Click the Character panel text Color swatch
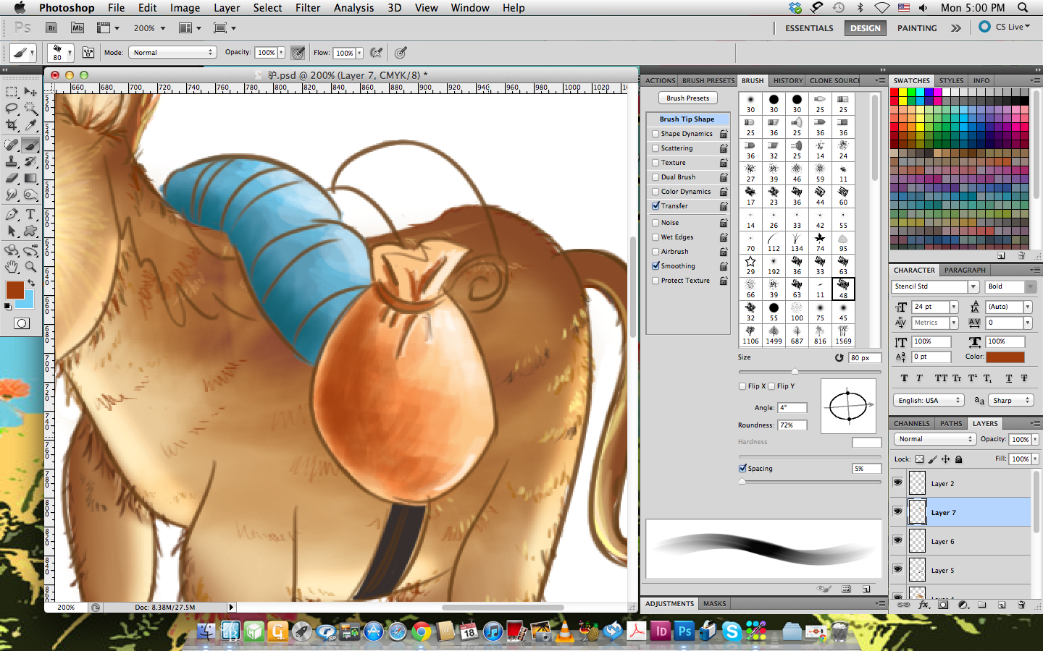 [1005, 357]
